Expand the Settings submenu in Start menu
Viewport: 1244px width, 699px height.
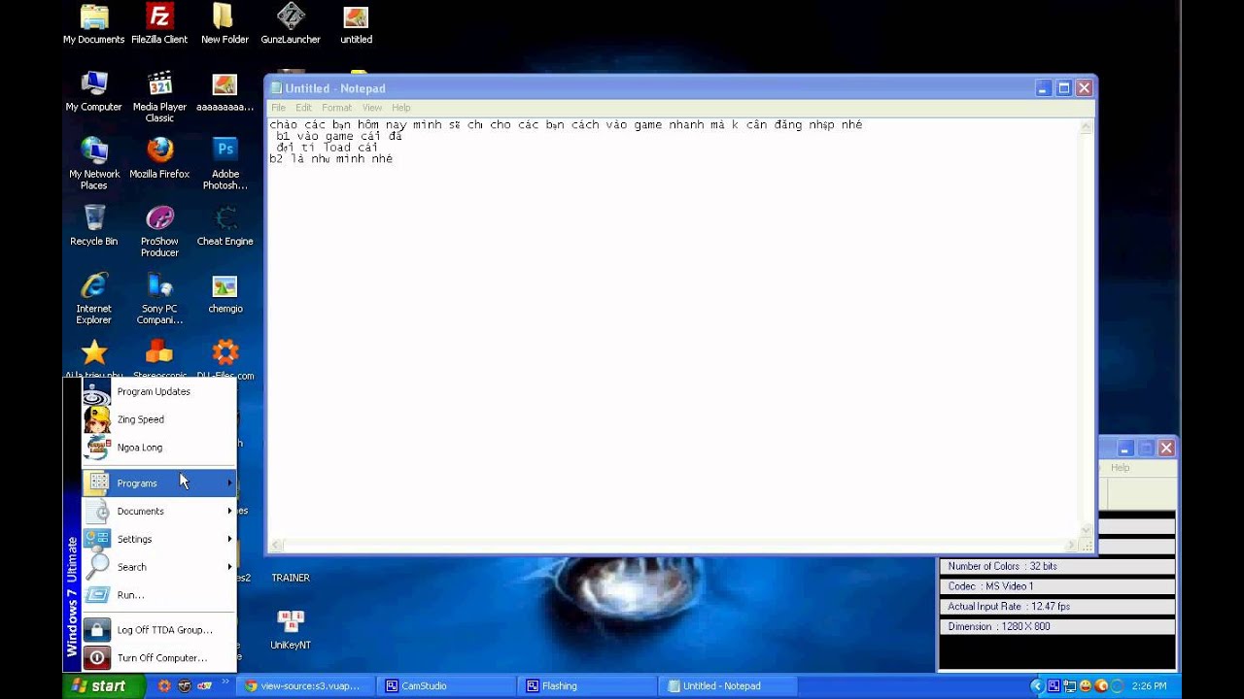(159, 539)
